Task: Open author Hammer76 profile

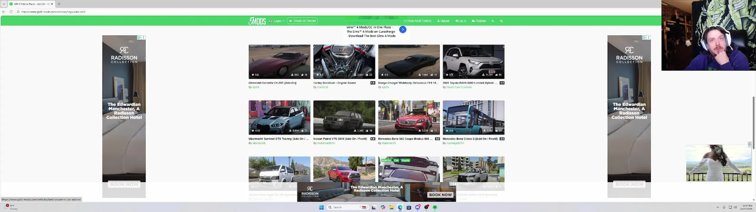Action: tap(389, 143)
